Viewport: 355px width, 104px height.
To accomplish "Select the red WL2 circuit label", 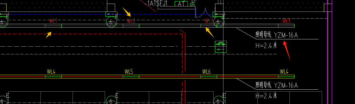I will coord(131,21).
